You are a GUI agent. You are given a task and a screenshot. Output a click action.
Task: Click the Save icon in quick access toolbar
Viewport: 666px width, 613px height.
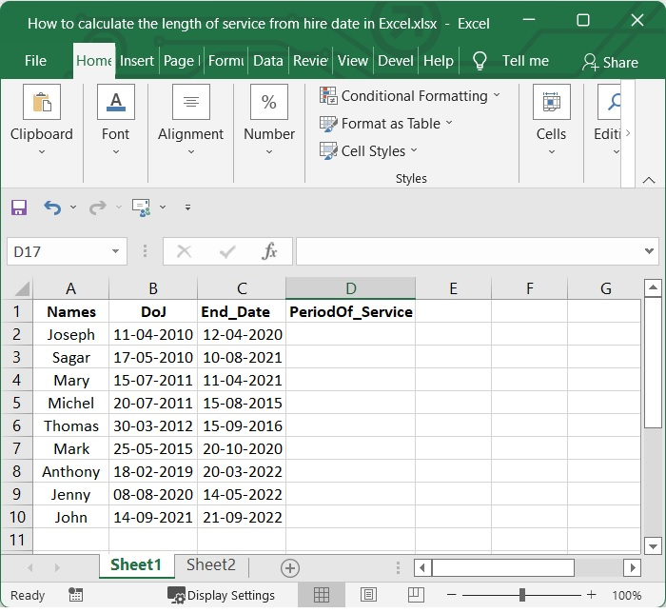(19, 207)
